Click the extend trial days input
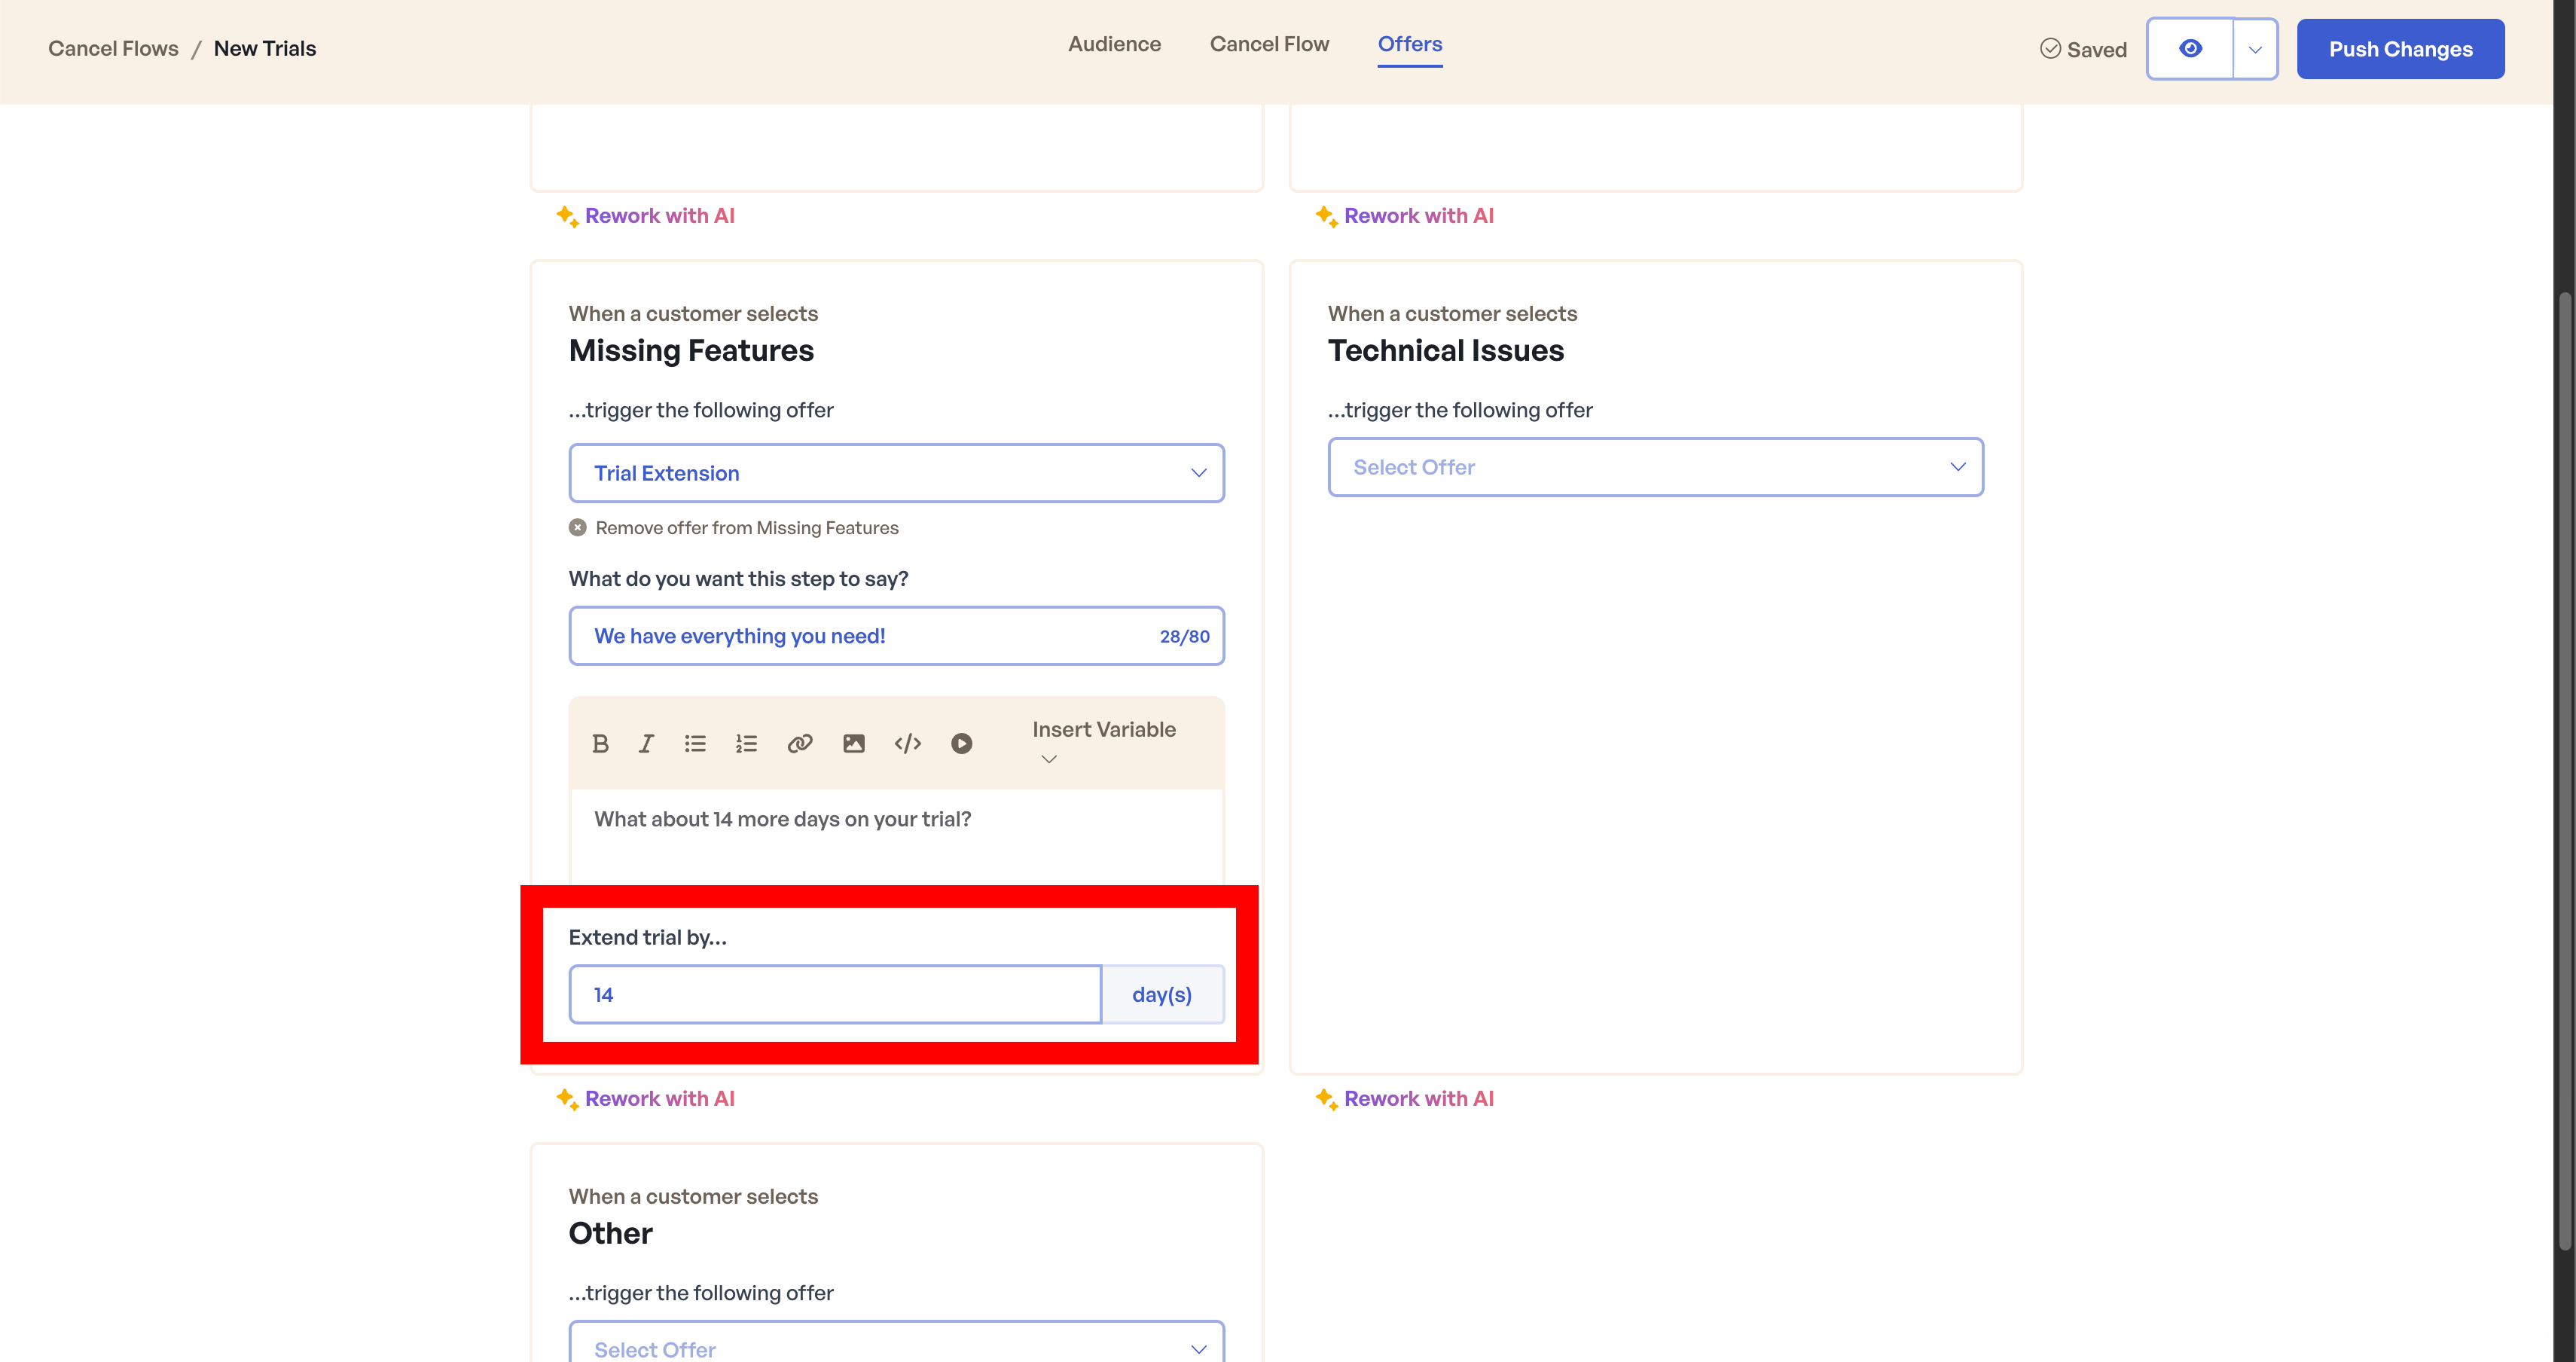Screen dimensions: 2576x1362 pyautogui.click(x=835, y=994)
